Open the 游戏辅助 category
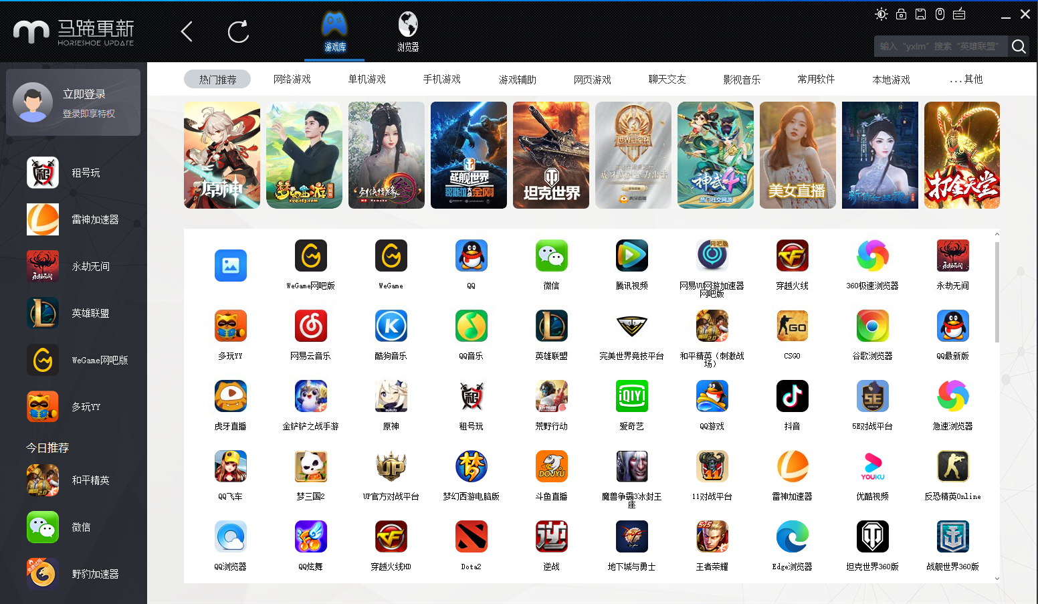 [518, 79]
